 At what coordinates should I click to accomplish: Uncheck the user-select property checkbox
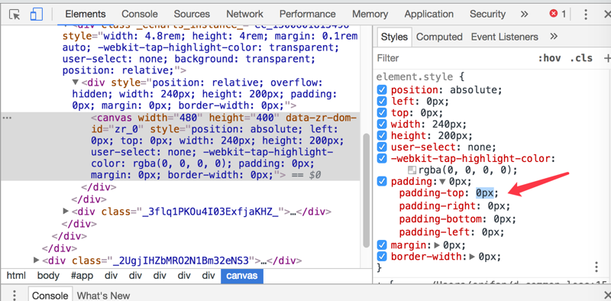coord(382,147)
